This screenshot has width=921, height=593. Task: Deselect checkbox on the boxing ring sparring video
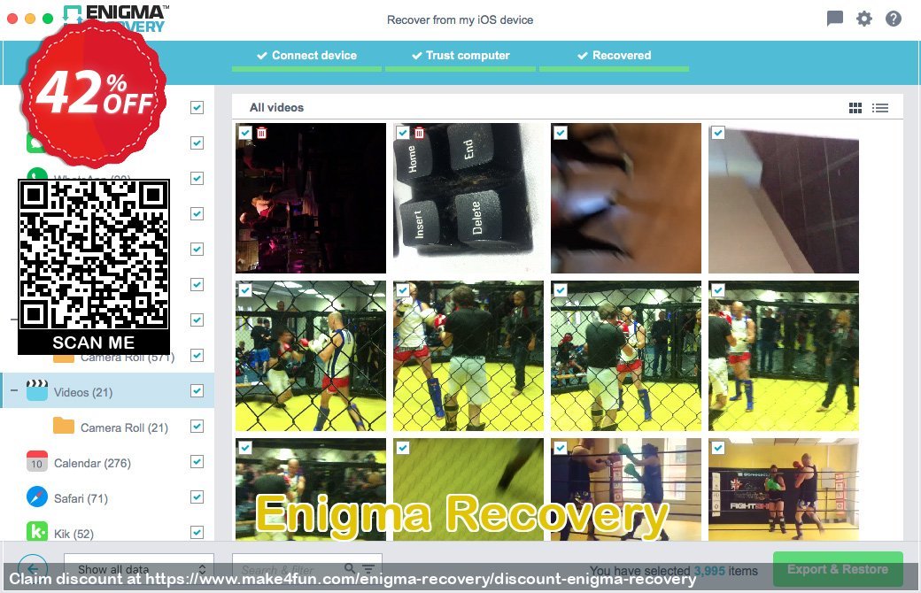(561, 448)
